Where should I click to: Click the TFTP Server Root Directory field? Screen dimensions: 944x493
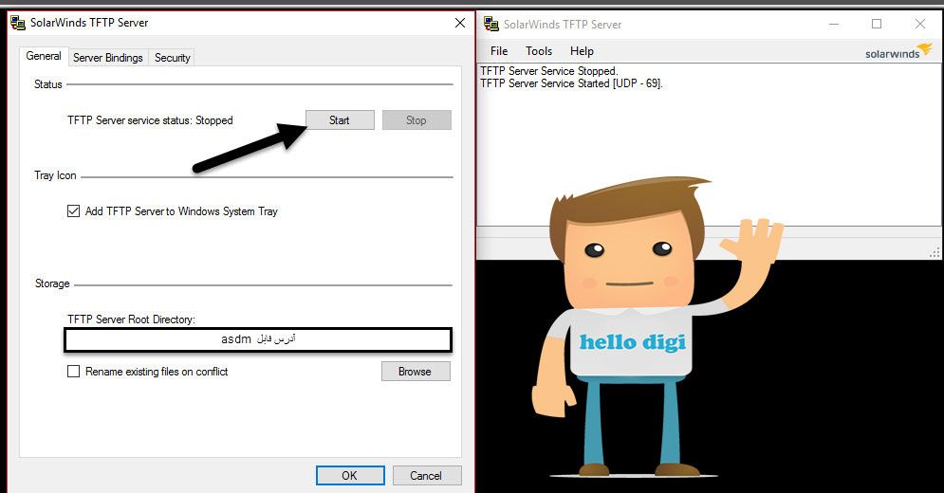258,339
